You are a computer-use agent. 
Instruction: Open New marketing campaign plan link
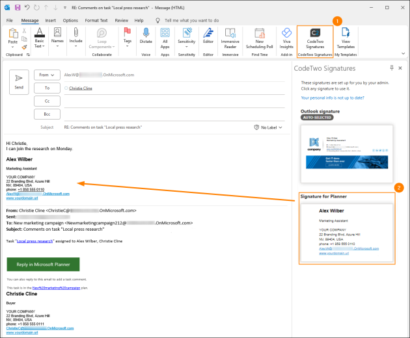pos(56,288)
